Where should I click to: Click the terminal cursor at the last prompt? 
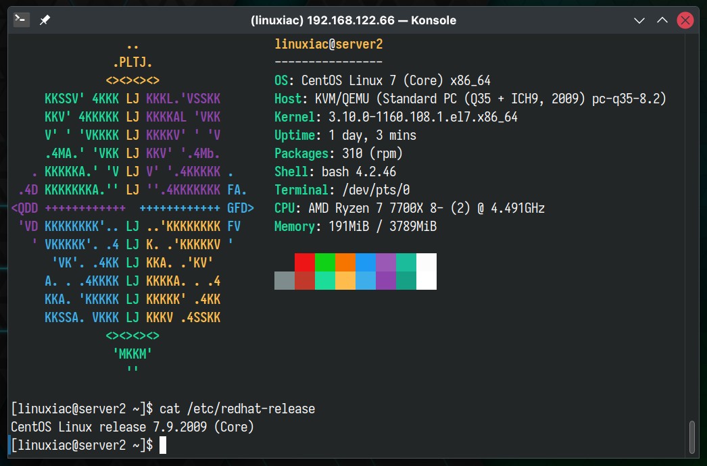tap(163, 445)
